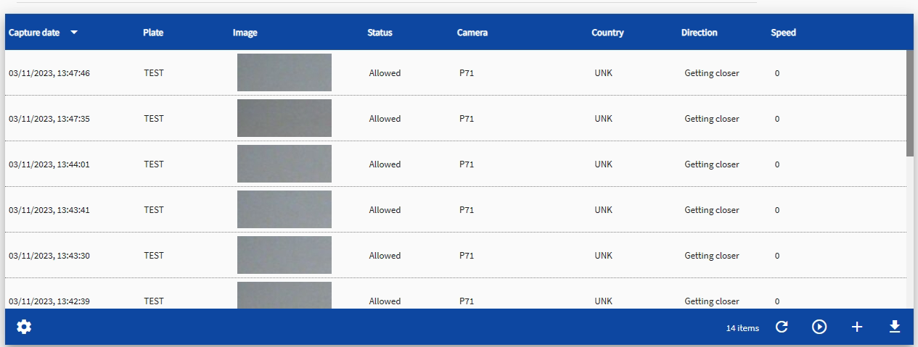Start live play mode icon
Viewport: 918px width, 347px height.
pyautogui.click(x=819, y=327)
